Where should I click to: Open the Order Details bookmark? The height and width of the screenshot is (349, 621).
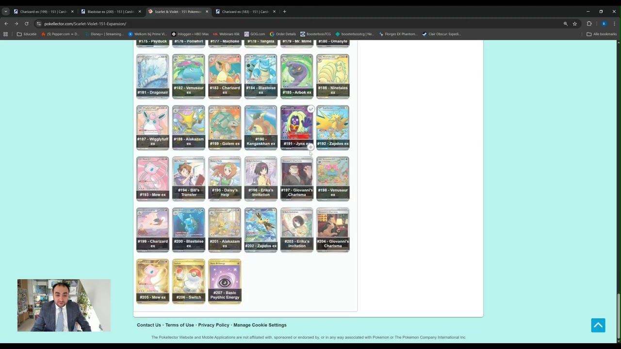coord(283,34)
